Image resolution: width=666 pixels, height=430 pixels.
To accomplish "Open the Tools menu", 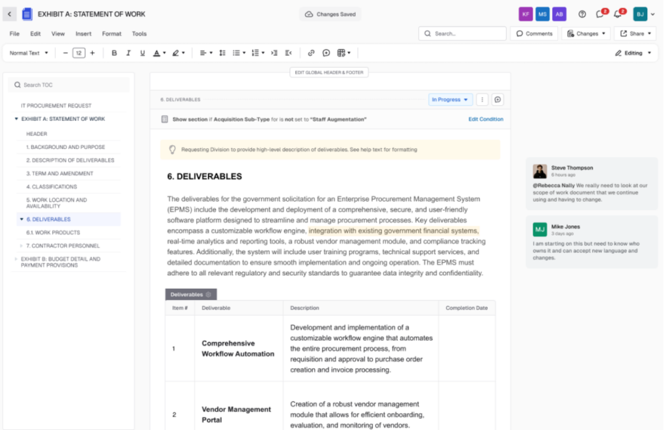I will (139, 33).
